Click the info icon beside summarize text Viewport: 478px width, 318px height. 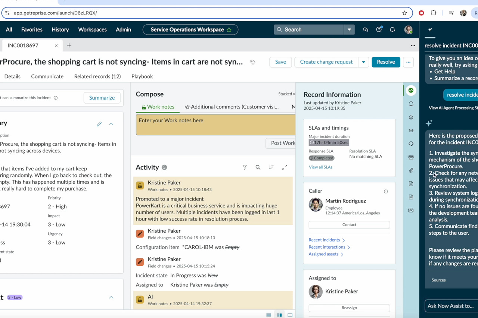point(56,98)
